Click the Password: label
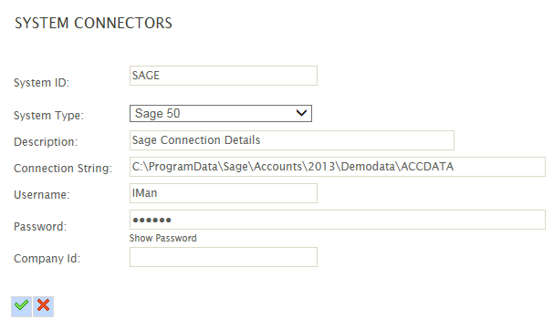Image resolution: width=554 pixels, height=329 pixels. pyautogui.click(x=40, y=227)
